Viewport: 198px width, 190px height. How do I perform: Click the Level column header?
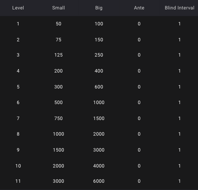(x=18, y=8)
